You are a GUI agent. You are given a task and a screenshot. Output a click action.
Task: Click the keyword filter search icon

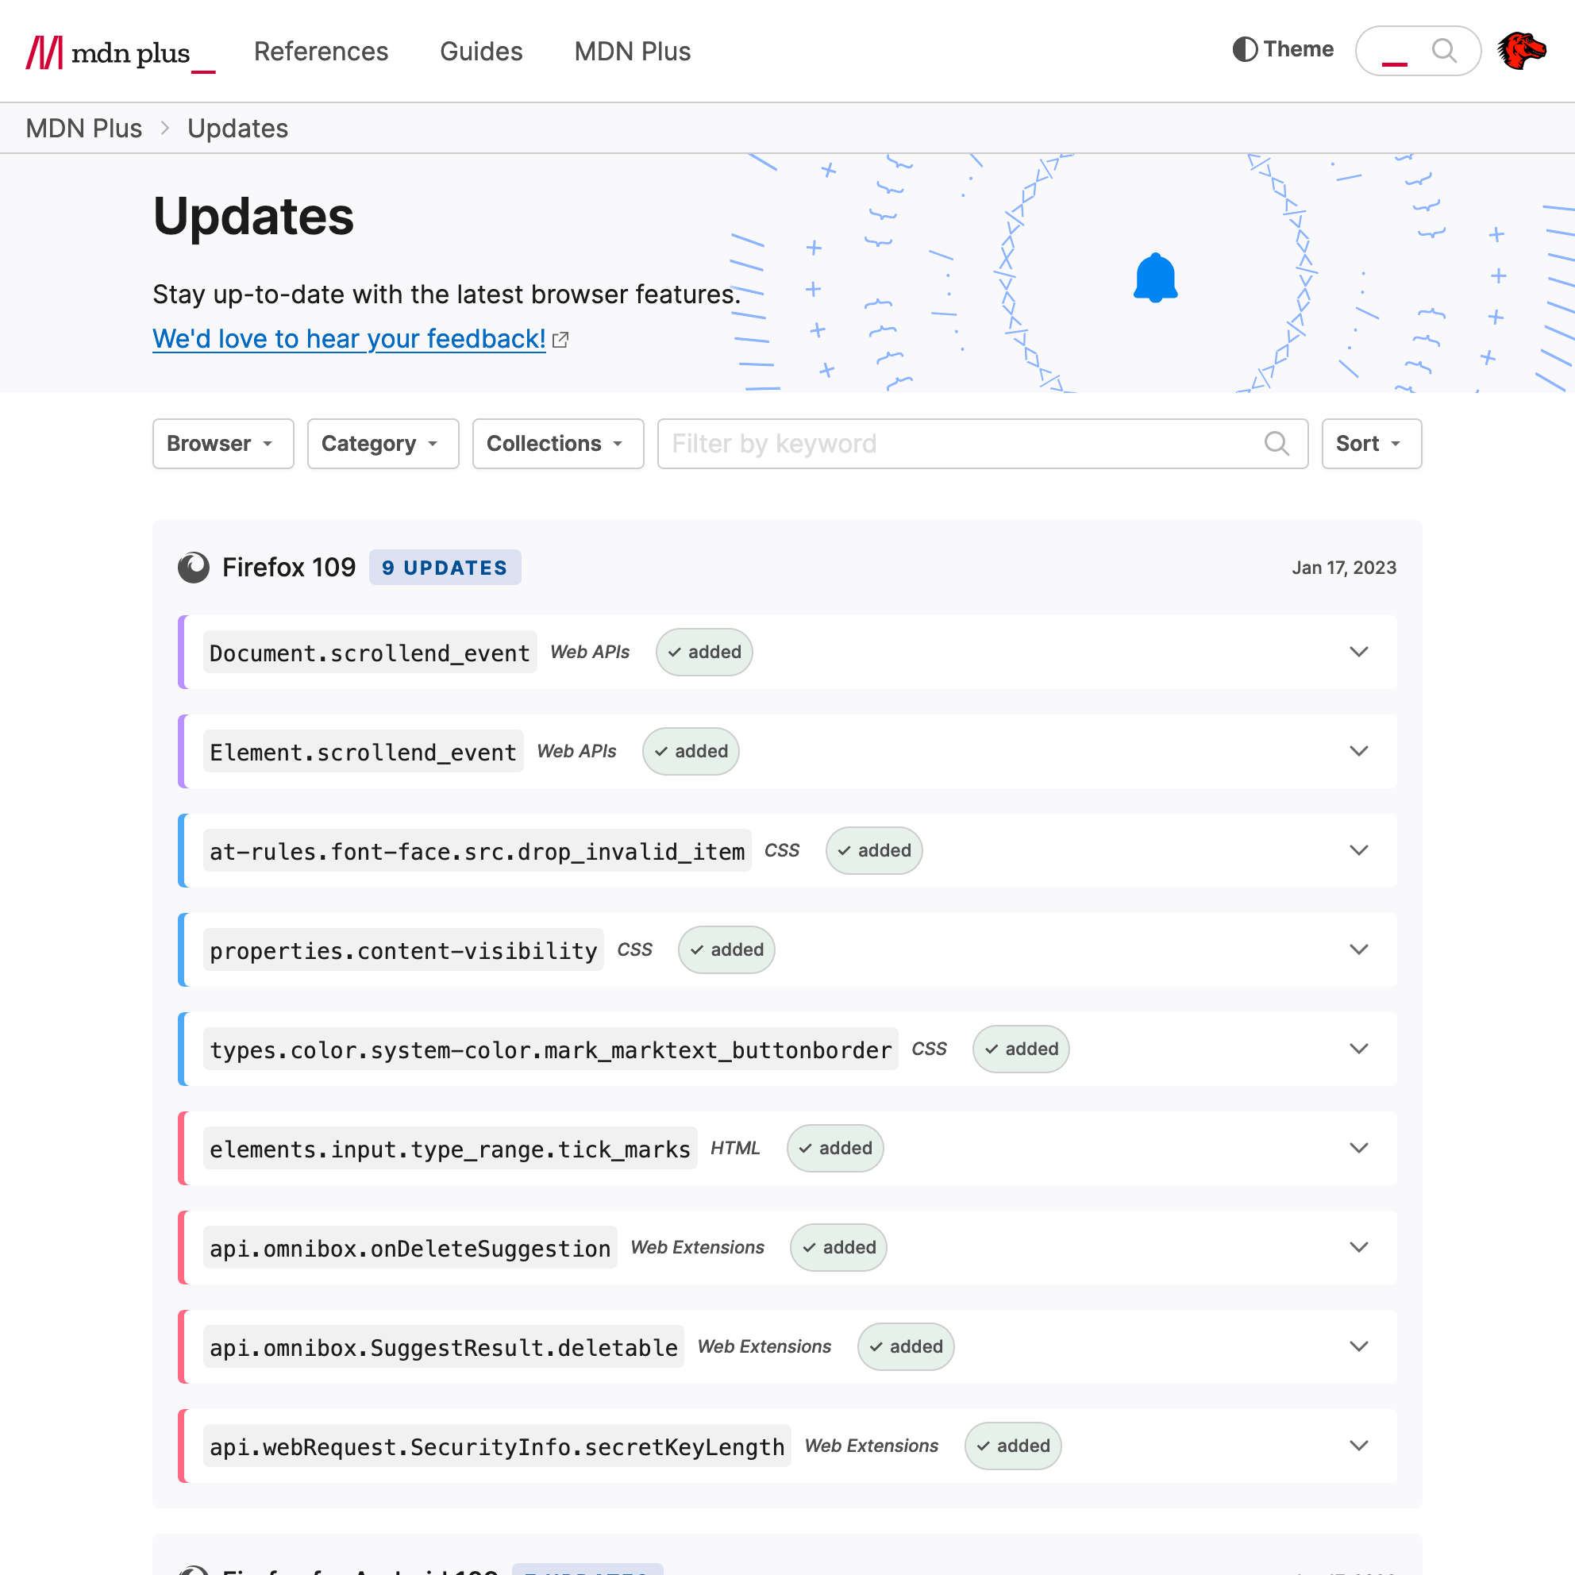tap(1276, 444)
